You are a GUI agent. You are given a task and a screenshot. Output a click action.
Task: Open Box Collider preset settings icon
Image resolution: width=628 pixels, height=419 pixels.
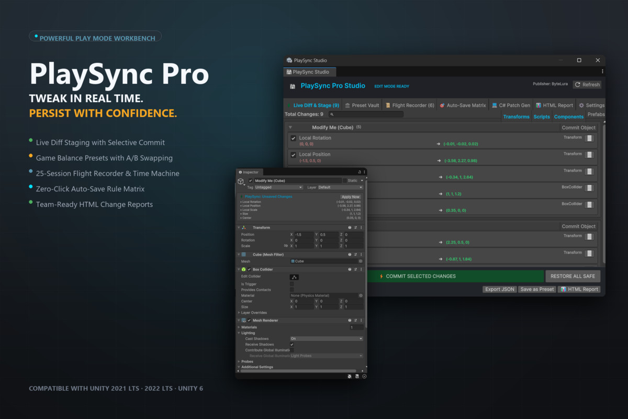355,269
